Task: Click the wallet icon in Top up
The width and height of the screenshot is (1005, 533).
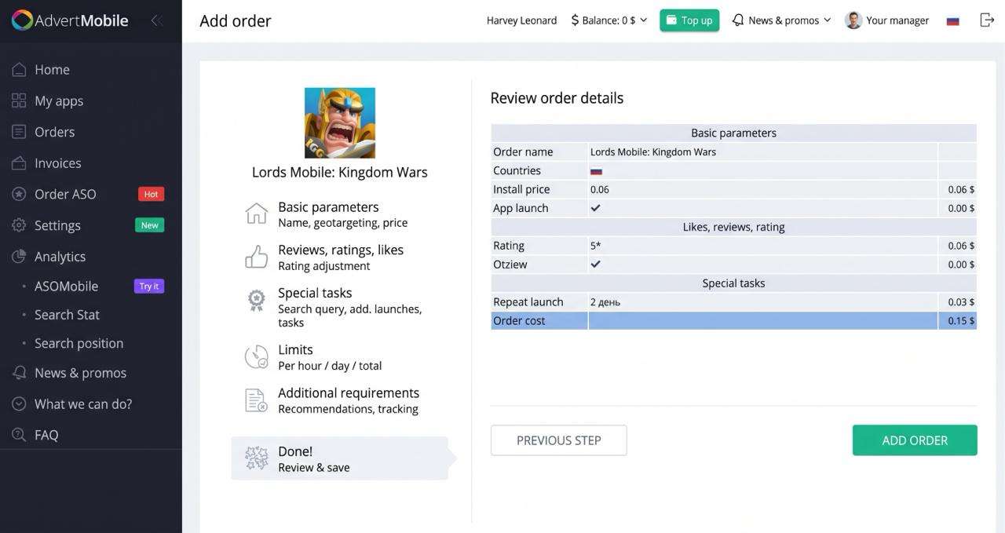Action: pos(672,20)
